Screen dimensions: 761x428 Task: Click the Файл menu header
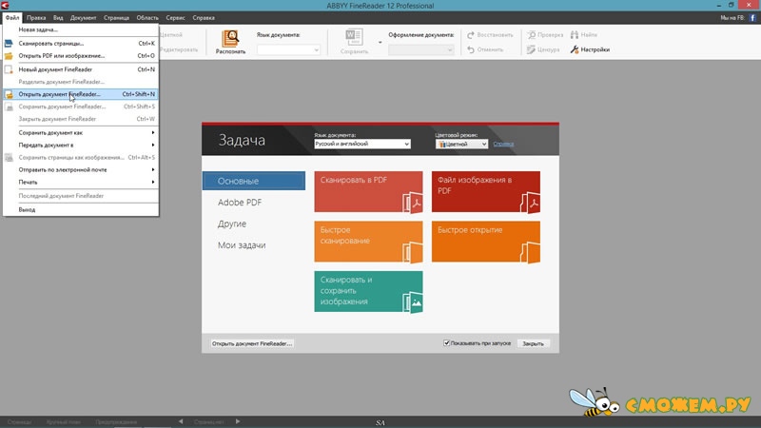point(12,18)
